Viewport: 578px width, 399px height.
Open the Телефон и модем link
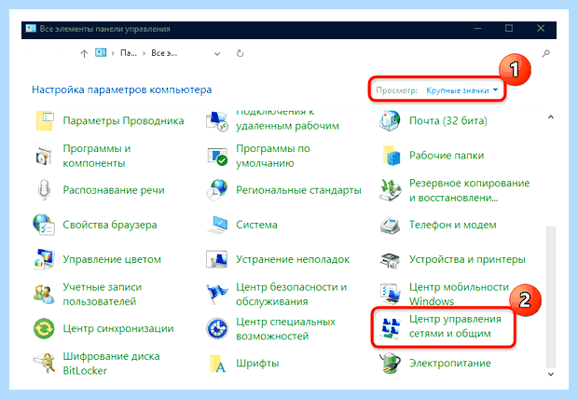coord(452,225)
